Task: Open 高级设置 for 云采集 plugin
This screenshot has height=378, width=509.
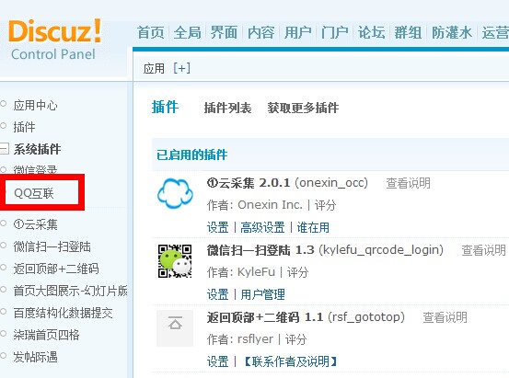Action: 262,227
